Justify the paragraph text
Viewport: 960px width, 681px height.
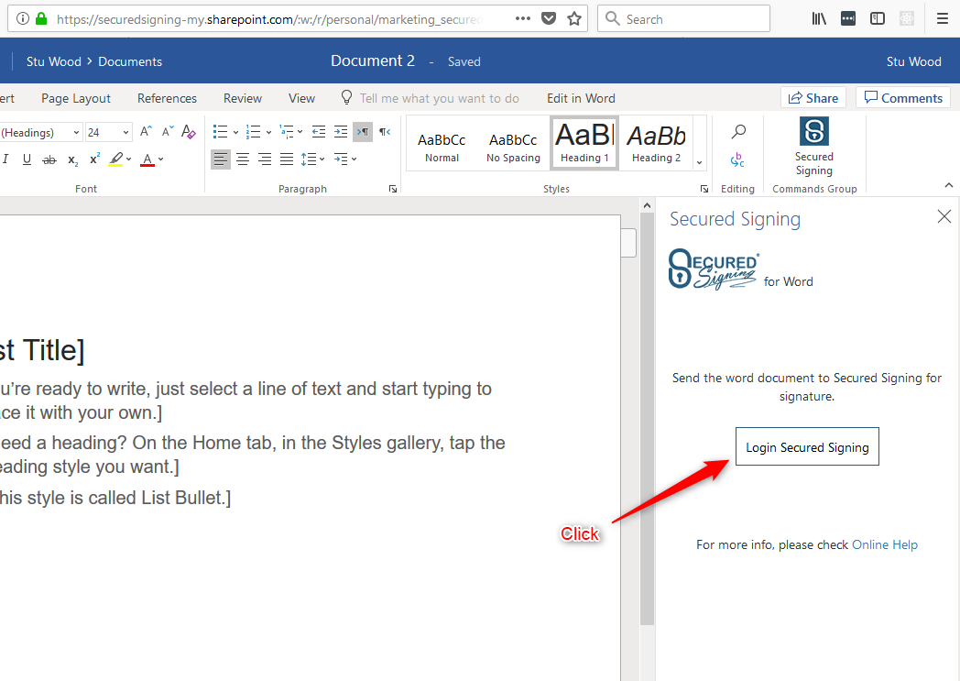click(287, 159)
